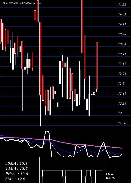The image size is (131, 183).
Task: Click the 12.94 price axis label
Action: (x=122, y=74)
